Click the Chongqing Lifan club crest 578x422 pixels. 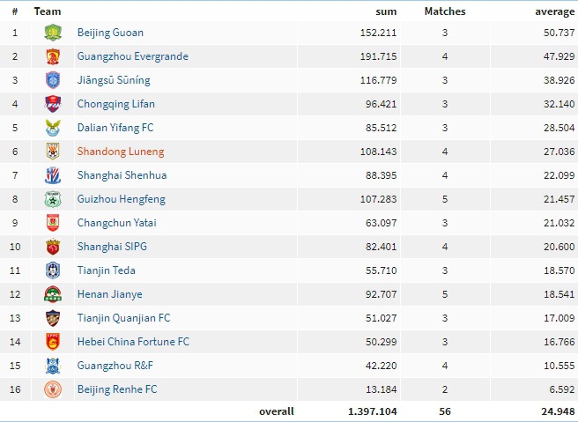click(53, 104)
